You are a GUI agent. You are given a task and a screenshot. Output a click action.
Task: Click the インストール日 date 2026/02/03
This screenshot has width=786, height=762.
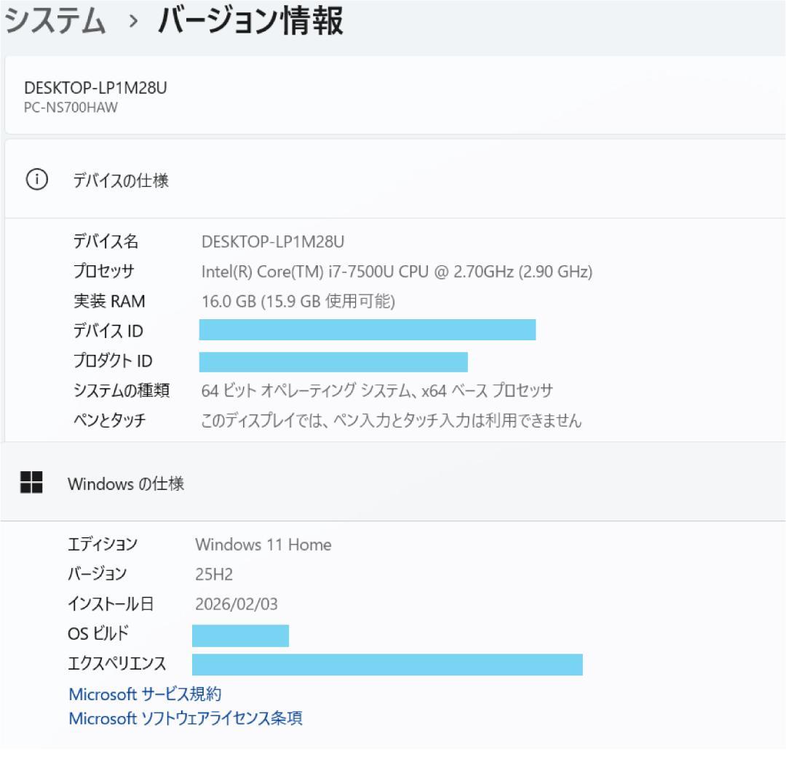(x=238, y=603)
